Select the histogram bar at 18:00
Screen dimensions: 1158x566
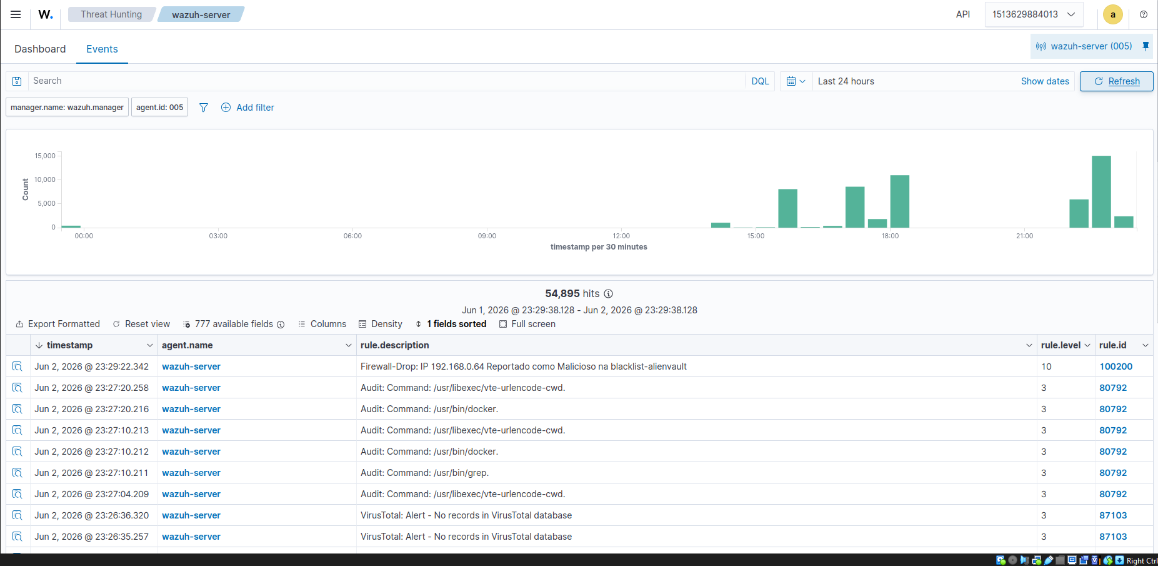900,201
